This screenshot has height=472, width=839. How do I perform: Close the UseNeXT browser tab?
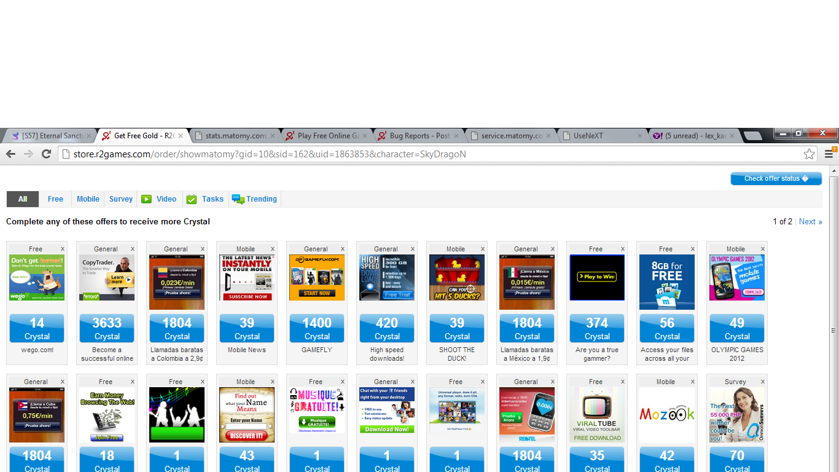click(639, 136)
